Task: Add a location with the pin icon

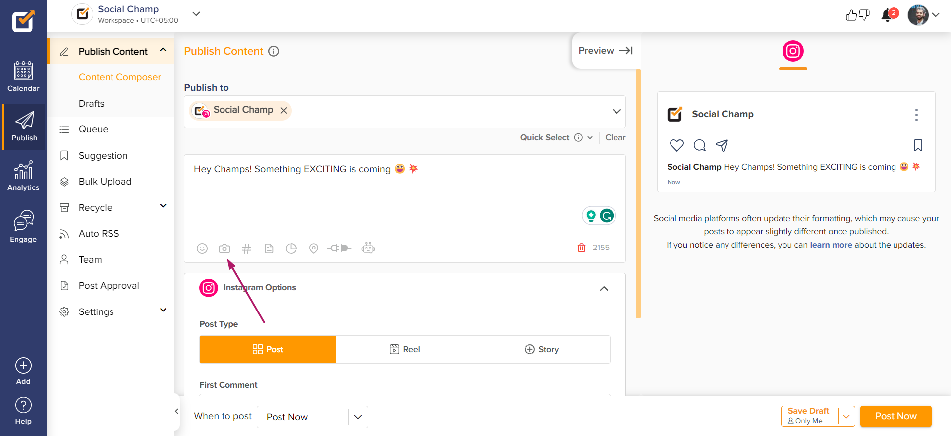Action: coord(314,249)
